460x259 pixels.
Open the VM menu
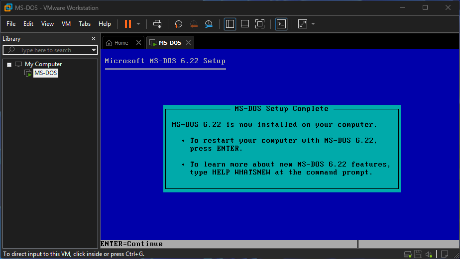pyautogui.click(x=66, y=24)
